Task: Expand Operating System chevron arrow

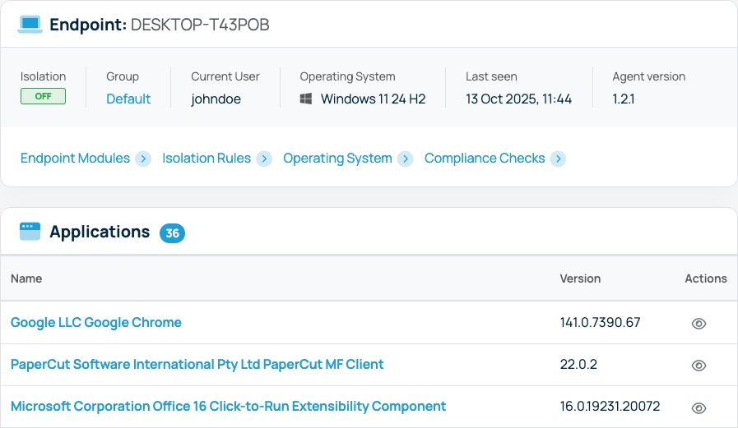Action: tap(406, 159)
